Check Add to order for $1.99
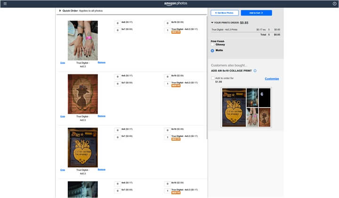This screenshot has height=198, width=339. 213,78
